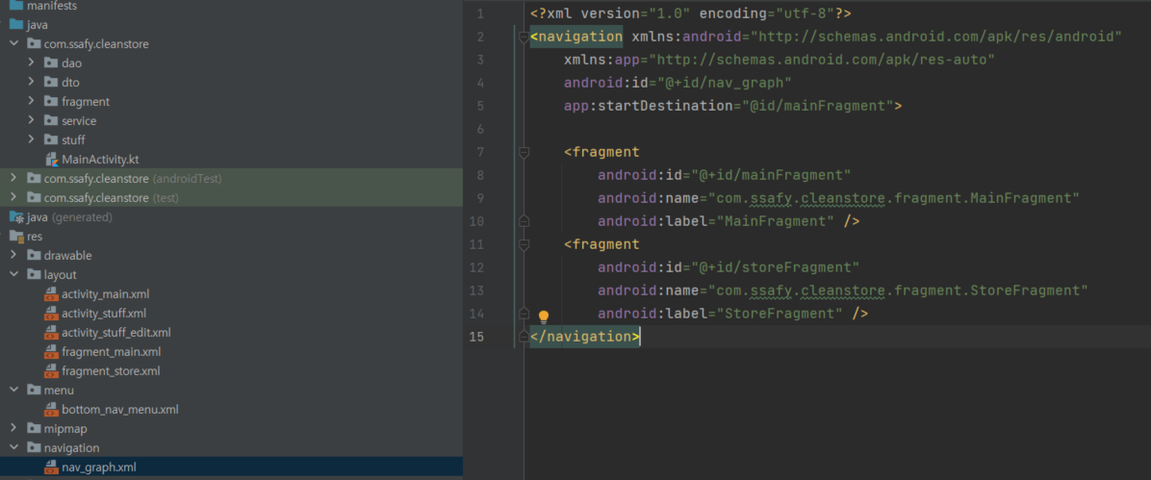Click the dto package folder icon

(51, 82)
